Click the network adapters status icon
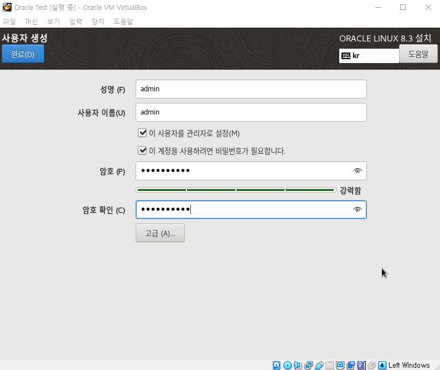The width and height of the screenshot is (440, 370). click(308, 365)
